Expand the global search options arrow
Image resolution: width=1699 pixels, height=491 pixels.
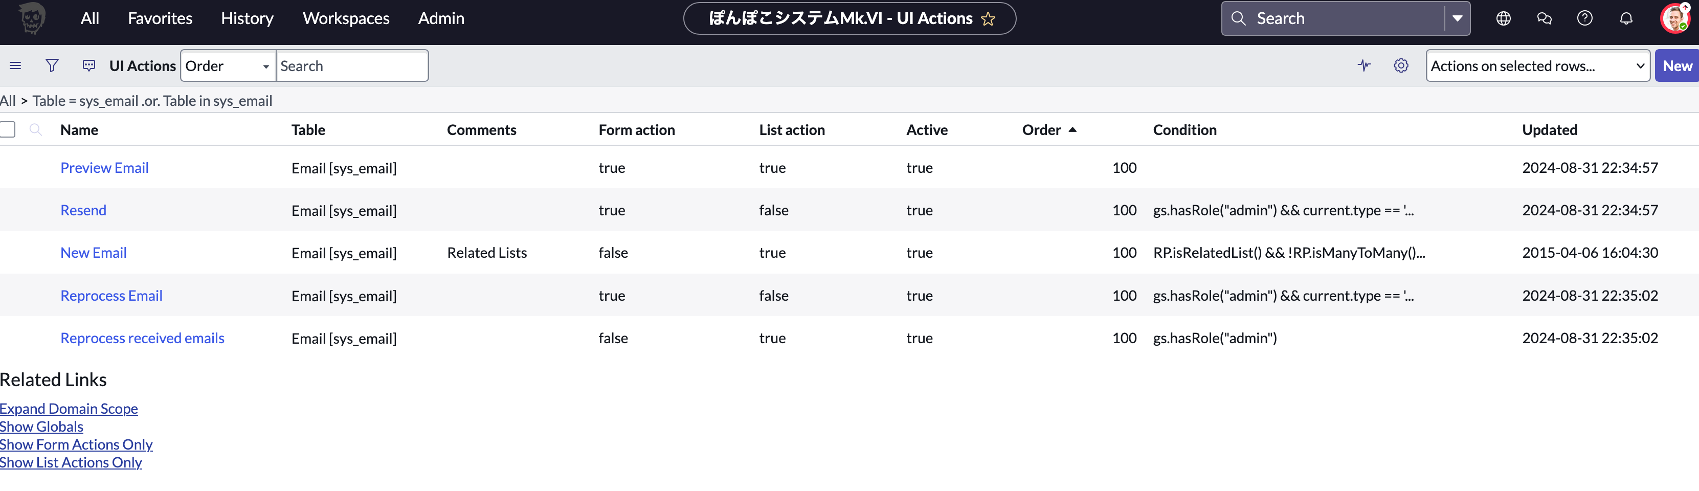point(1457,18)
